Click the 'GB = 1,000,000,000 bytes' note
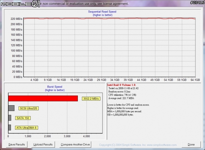The image size is (205, 150). click(x=120, y=115)
